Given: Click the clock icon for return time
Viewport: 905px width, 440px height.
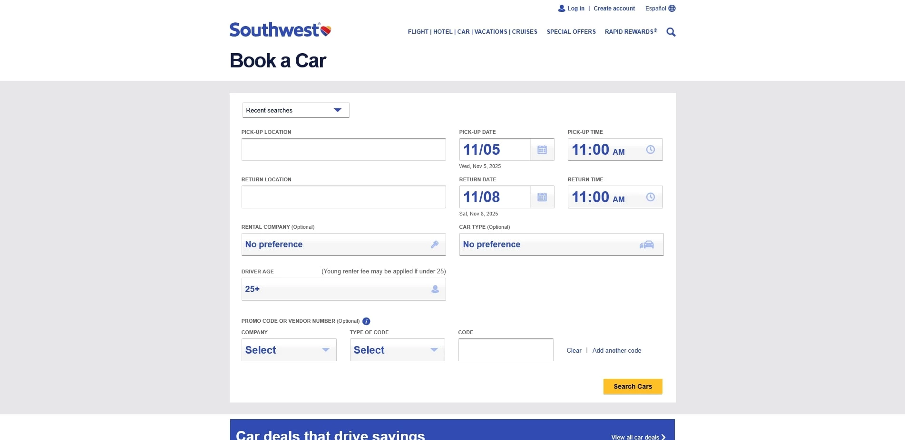Looking at the screenshot, I should (650, 197).
